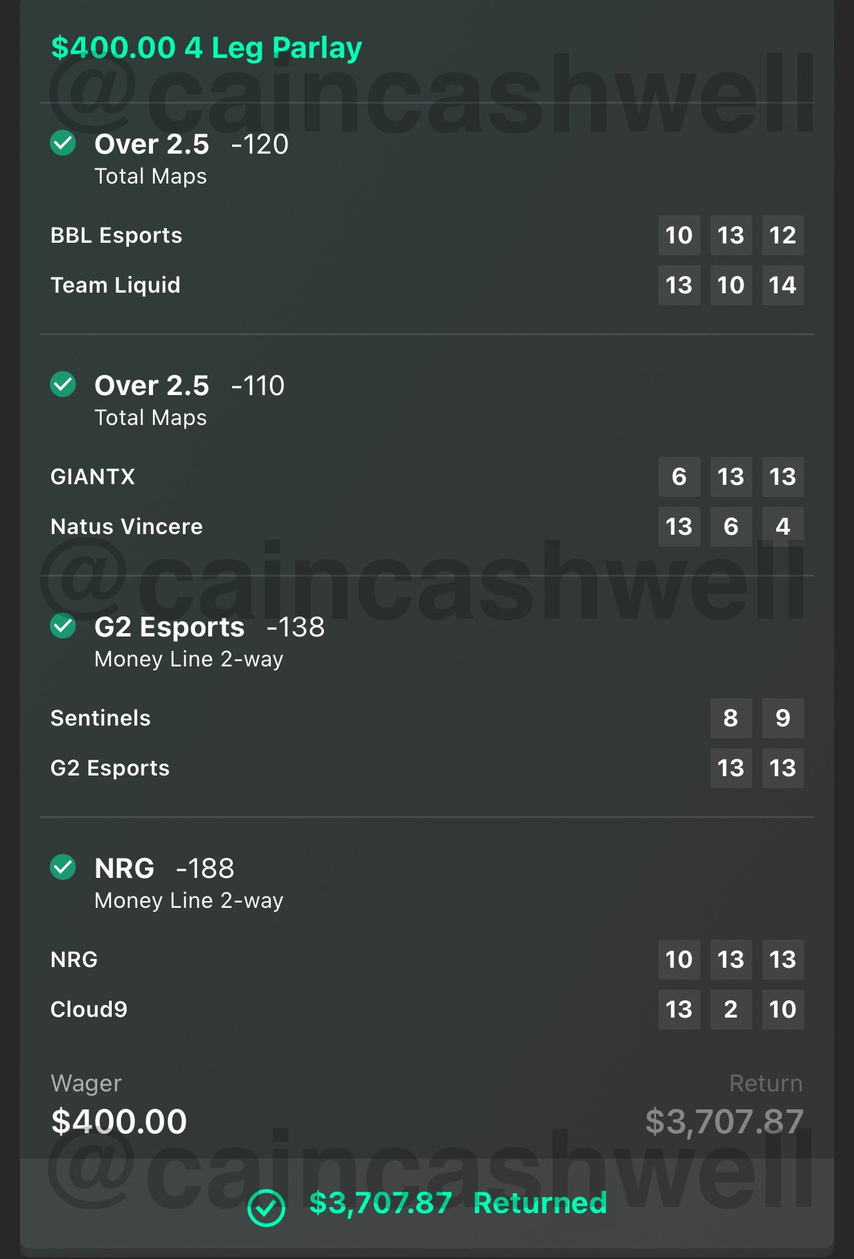Tap Sentinels in the scoreboard
The width and height of the screenshot is (854, 1259).
pos(100,718)
